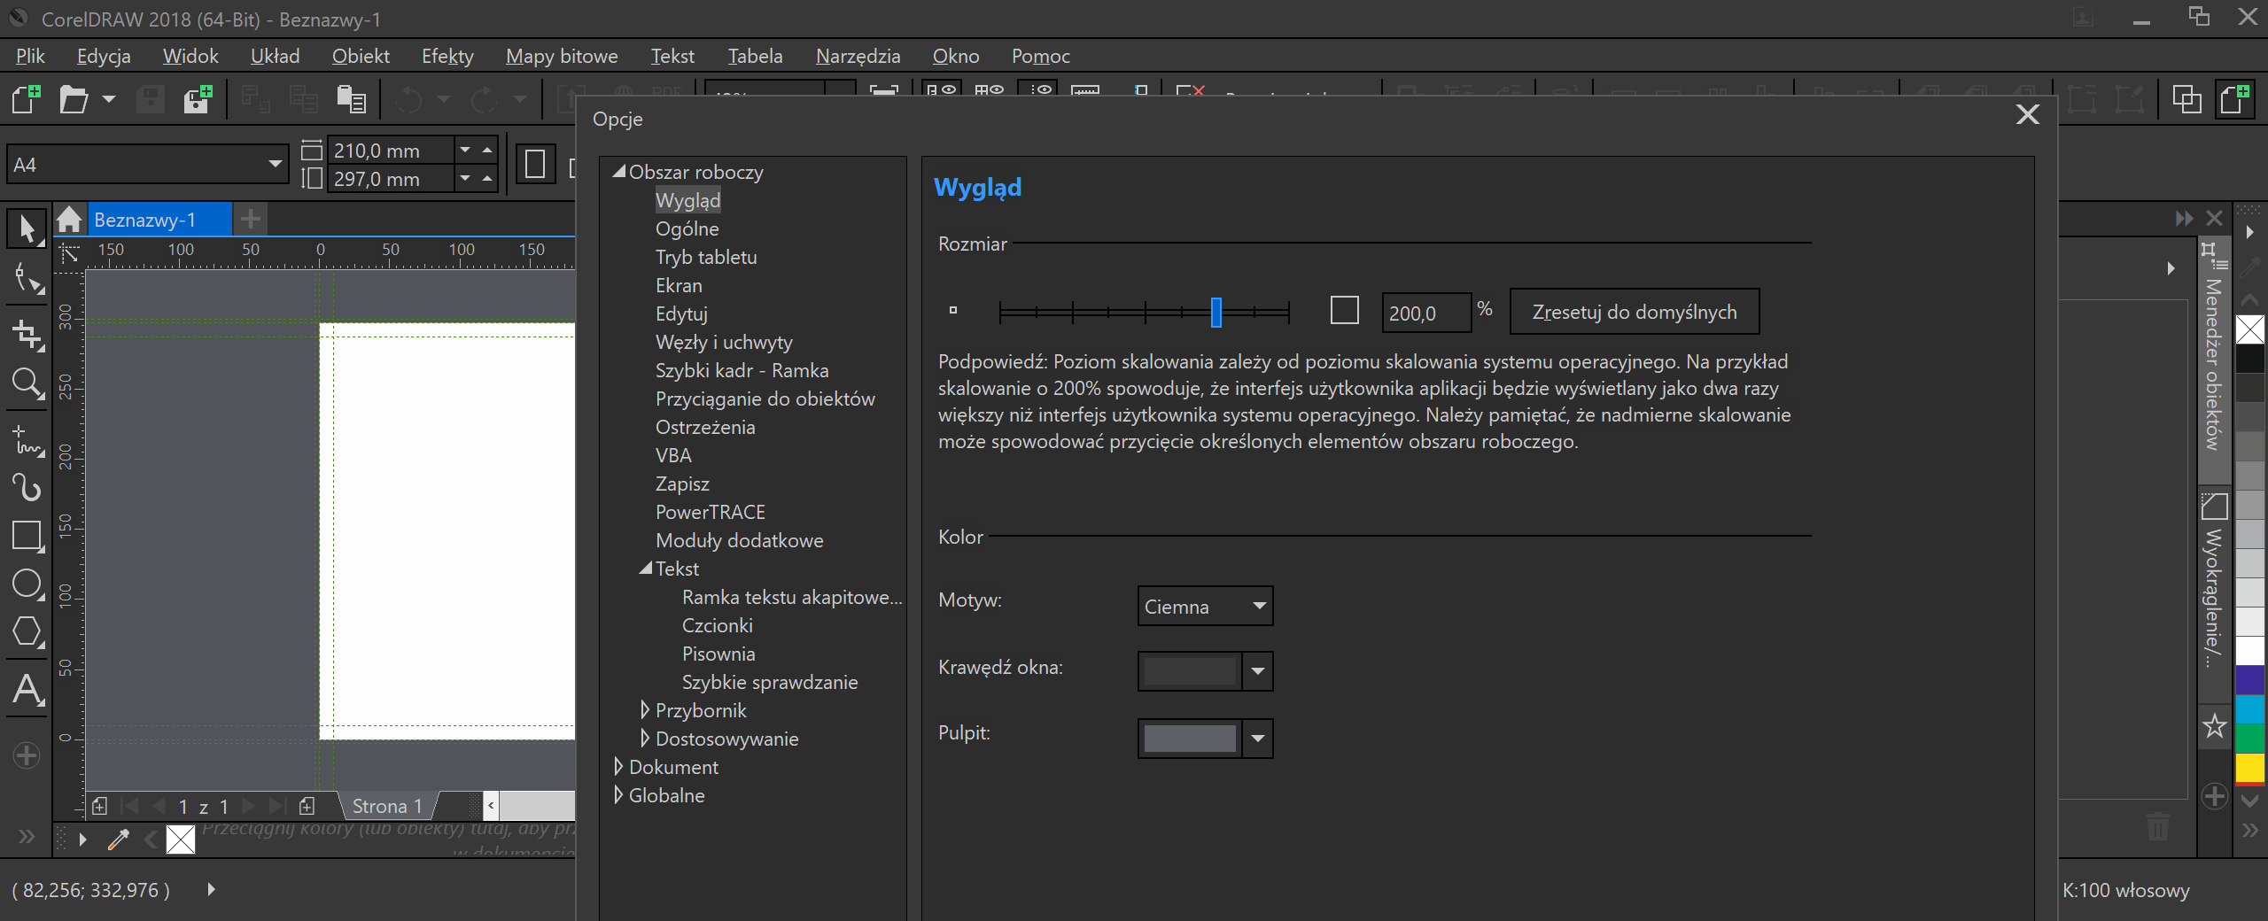Screen dimensions: 2268x921
Task: Expand the Przybornik tree node
Action: (x=645, y=710)
